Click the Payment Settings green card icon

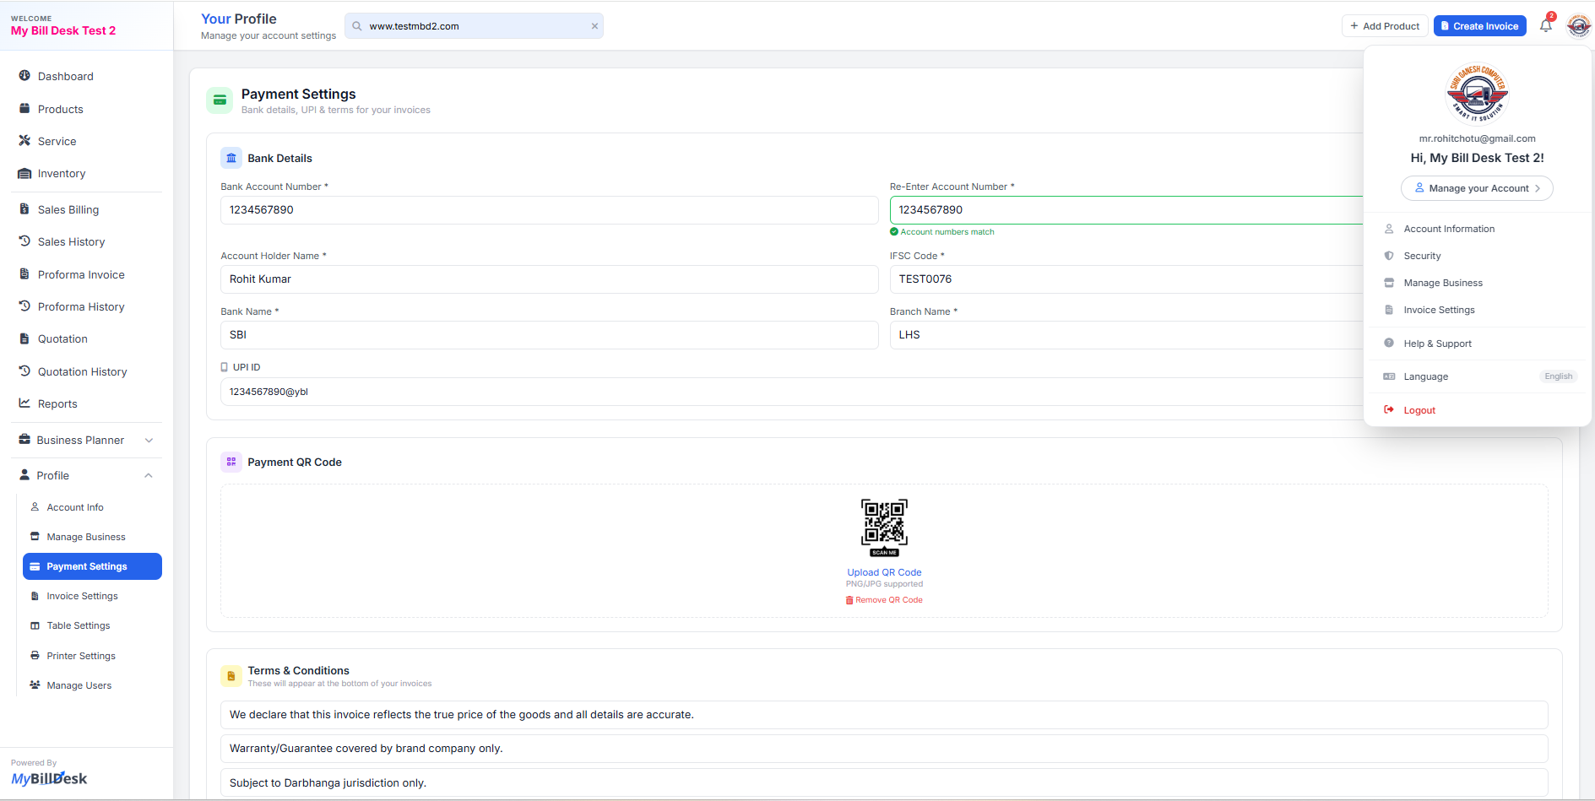click(x=220, y=100)
